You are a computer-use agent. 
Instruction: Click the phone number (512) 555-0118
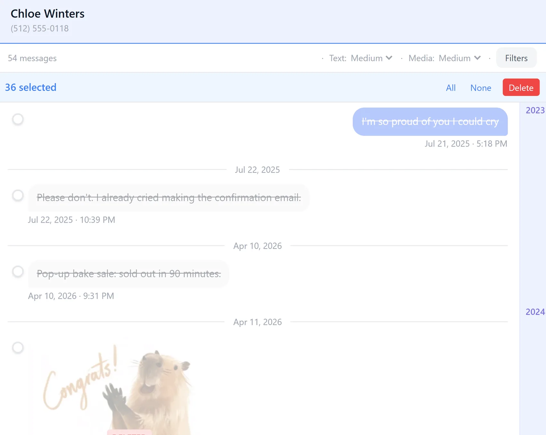tap(40, 29)
